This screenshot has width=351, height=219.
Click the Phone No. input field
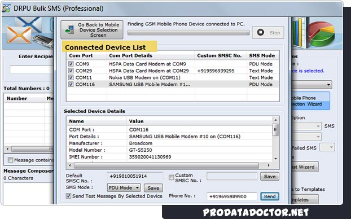[232, 196]
